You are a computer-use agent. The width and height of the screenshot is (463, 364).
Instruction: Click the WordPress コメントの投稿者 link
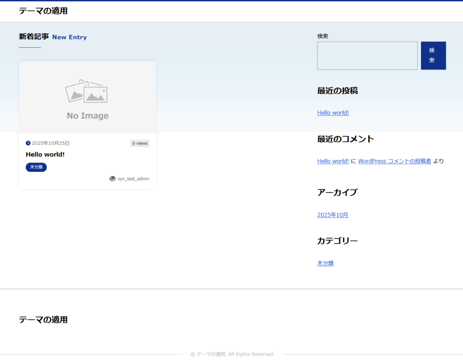pyautogui.click(x=394, y=161)
